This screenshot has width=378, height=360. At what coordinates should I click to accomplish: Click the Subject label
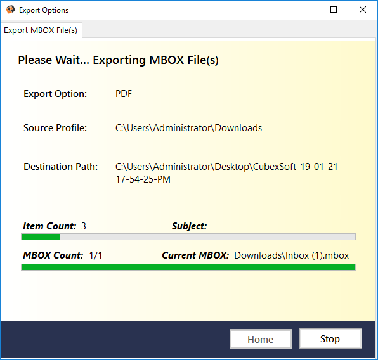190,226
